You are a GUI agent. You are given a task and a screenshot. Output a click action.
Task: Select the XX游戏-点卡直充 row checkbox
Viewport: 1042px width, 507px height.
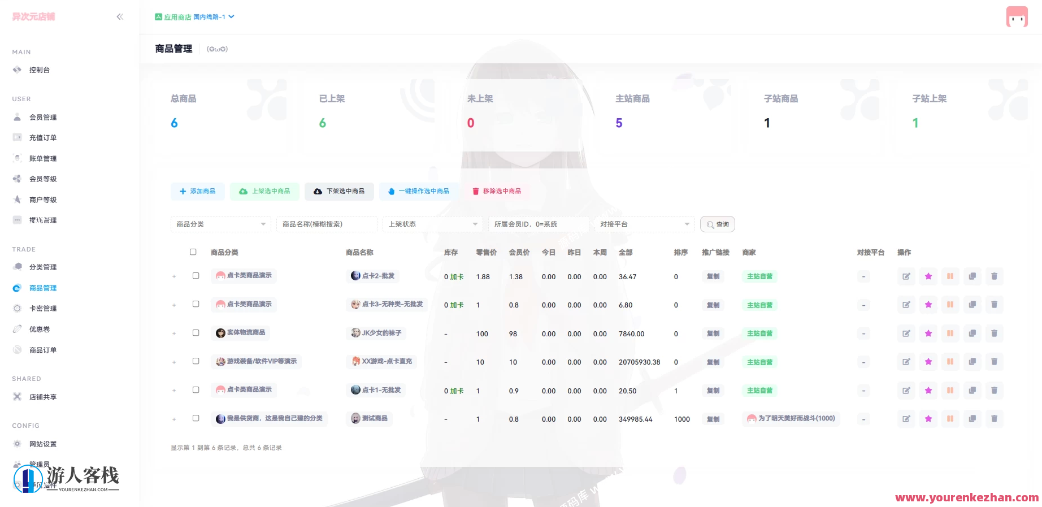coord(196,361)
